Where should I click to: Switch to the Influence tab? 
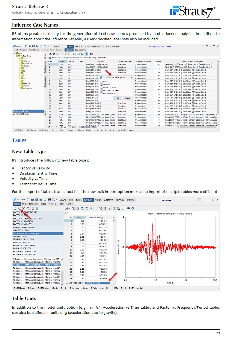point(69,50)
